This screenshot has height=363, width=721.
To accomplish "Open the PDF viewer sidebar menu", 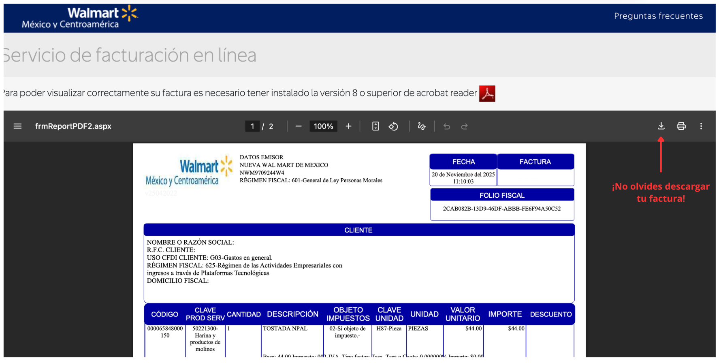I will tap(17, 126).
